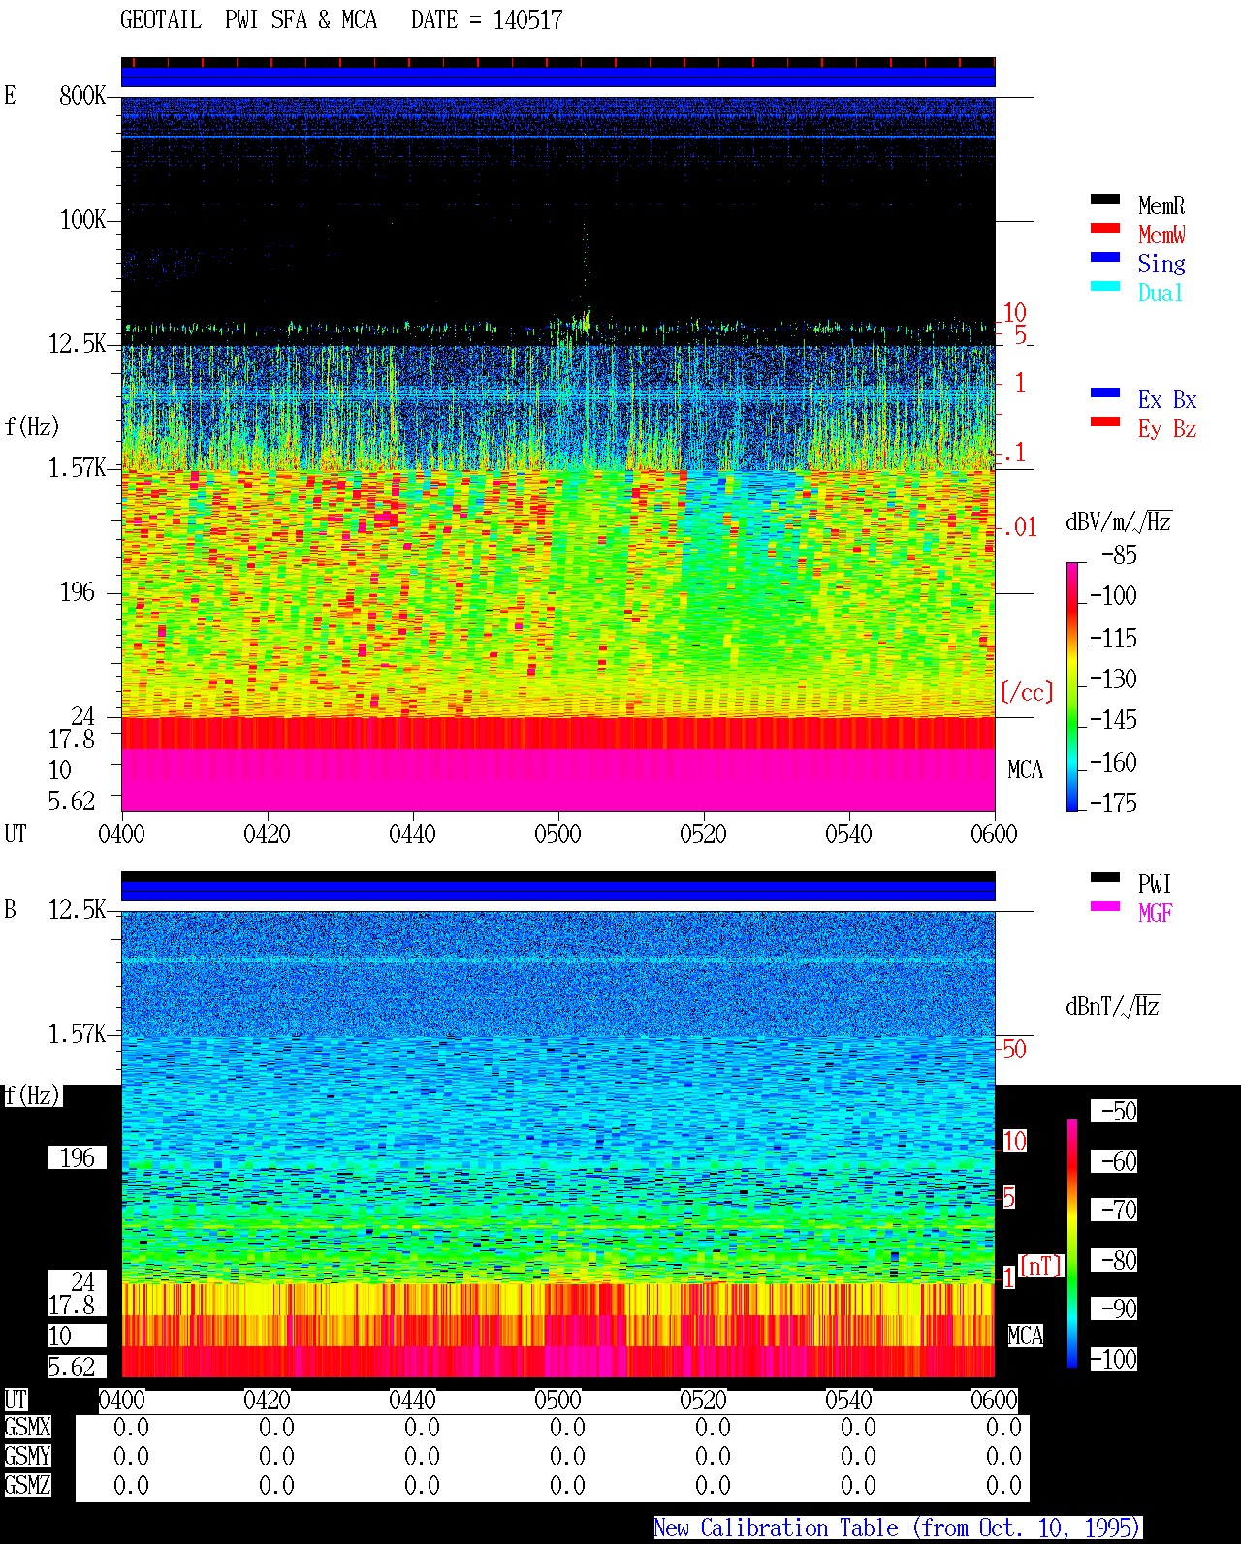Click the New Calibration Table link

click(898, 1528)
